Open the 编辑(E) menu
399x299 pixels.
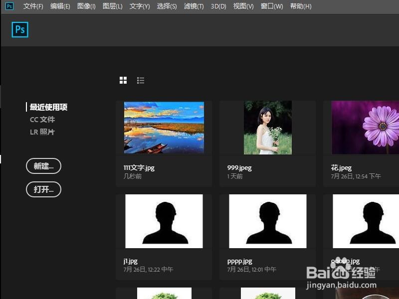pyautogui.click(x=60, y=6)
